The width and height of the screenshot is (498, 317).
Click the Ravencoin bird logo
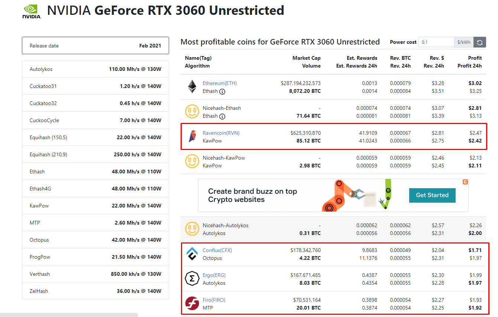pyautogui.click(x=192, y=137)
